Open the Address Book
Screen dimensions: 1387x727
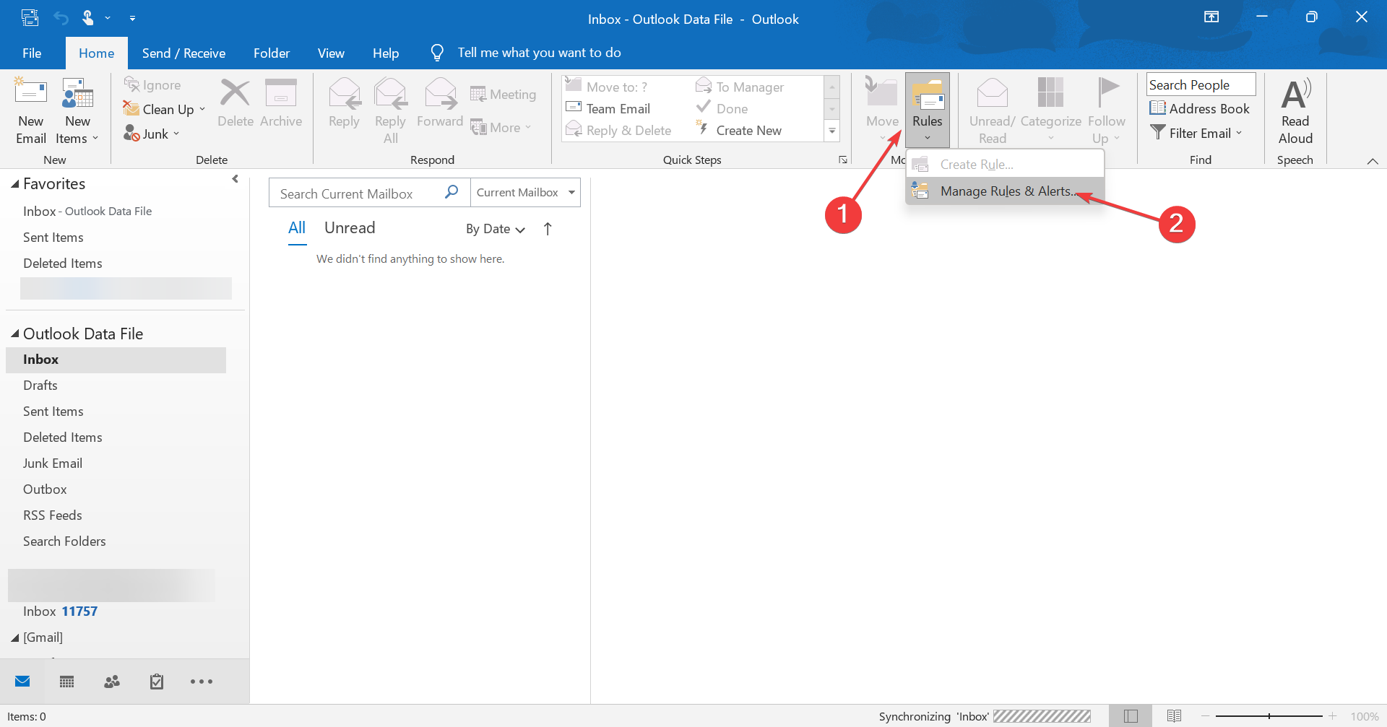(1199, 108)
